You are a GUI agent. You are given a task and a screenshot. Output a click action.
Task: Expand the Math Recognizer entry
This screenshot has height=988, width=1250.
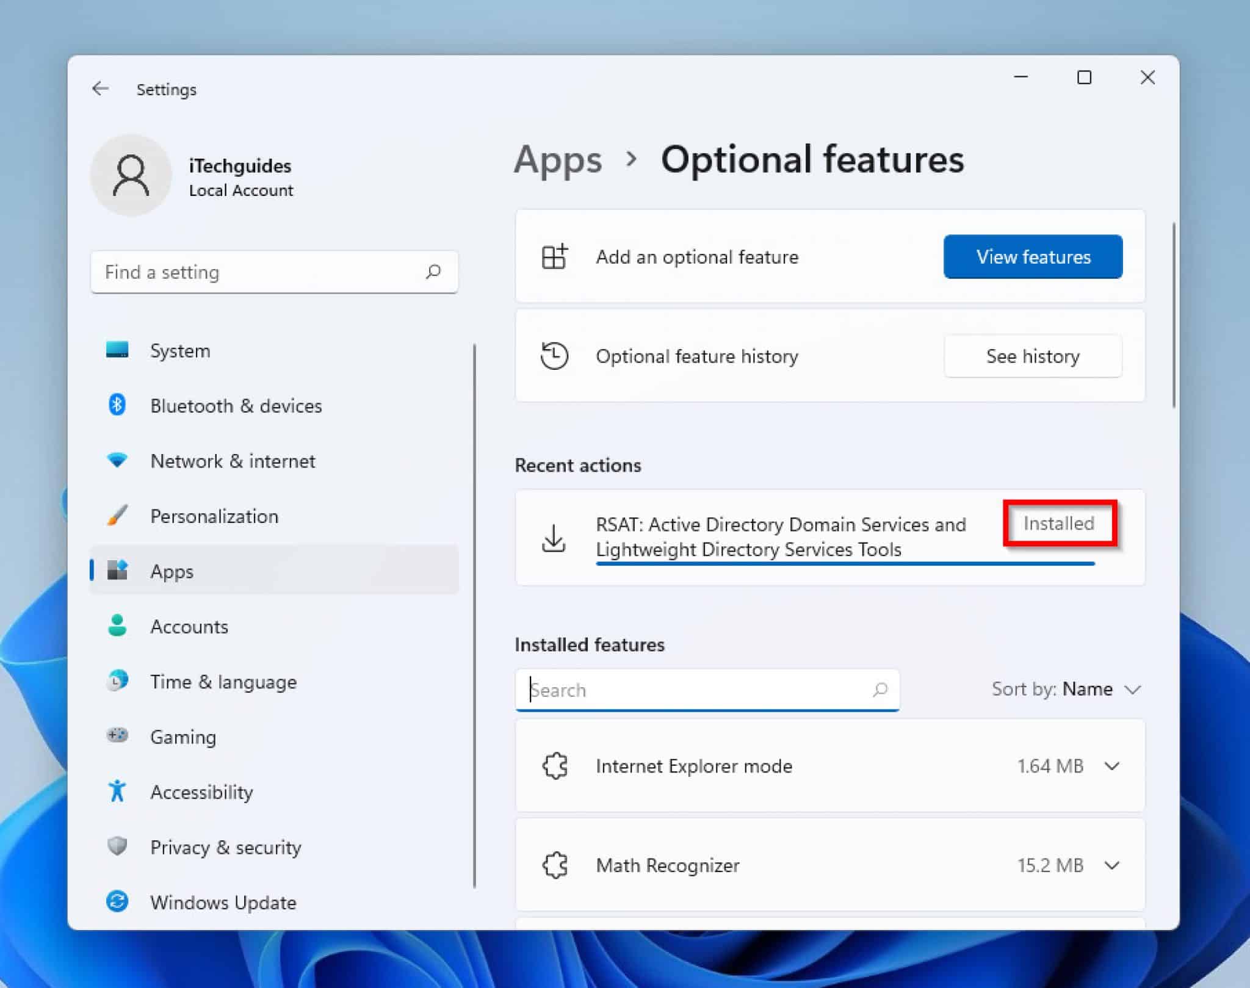click(x=1112, y=865)
